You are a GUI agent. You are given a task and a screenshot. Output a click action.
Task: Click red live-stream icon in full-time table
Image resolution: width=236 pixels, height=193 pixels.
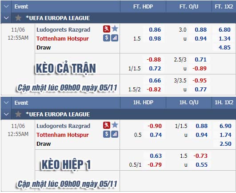pyautogui.click(x=107, y=29)
